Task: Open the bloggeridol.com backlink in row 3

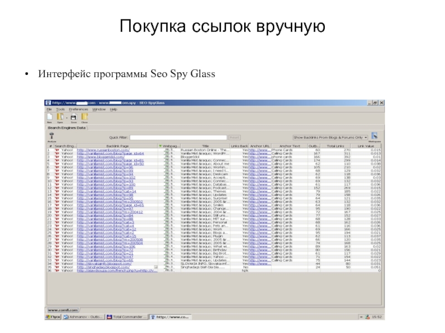Action: (101, 157)
